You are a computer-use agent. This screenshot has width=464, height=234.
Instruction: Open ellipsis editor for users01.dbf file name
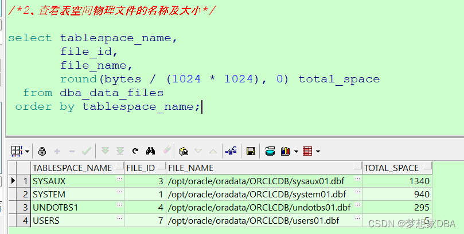[357, 219]
